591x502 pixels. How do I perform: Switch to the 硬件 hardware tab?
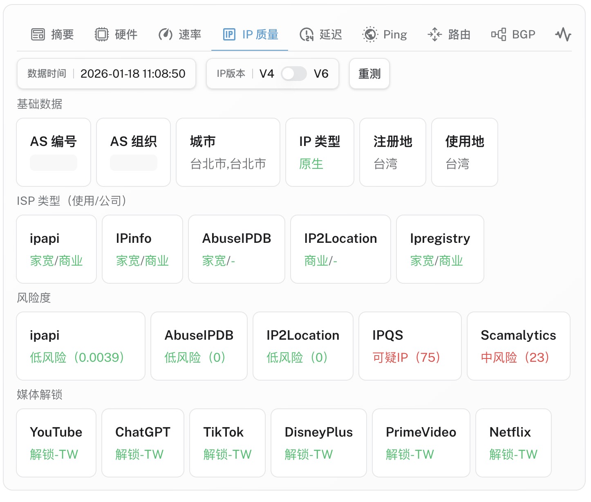[126, 34]
